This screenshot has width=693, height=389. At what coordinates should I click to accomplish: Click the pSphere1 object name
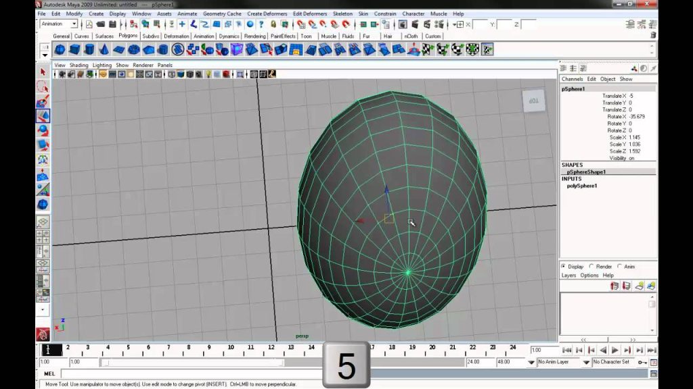click(573, 89)
